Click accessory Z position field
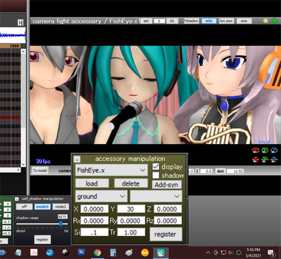Viewport: 281px width, 259px height. (x=168, y=209)
